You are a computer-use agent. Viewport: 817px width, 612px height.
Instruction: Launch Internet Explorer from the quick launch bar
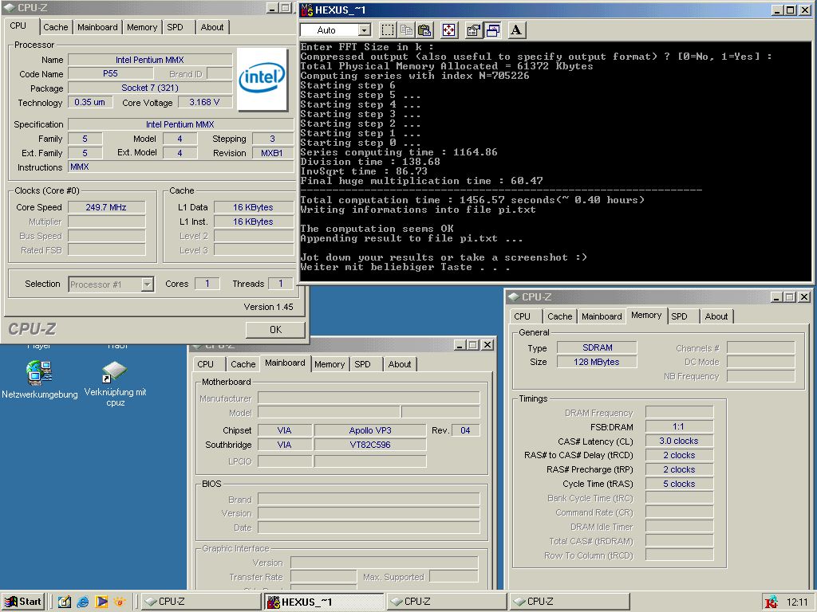click(83, 602)
